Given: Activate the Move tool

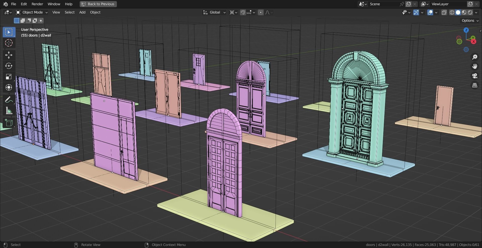Looking at the screenshot, I should click(x=9, y=55).
